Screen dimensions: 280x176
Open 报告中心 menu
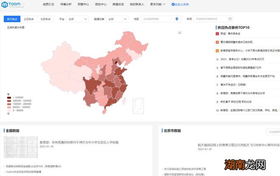101,4
